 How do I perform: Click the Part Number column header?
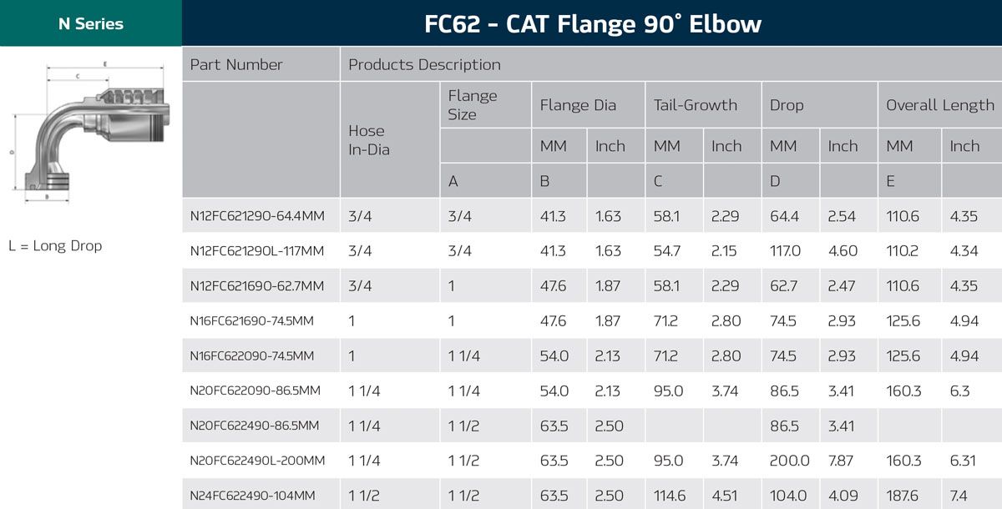[236, 64]
